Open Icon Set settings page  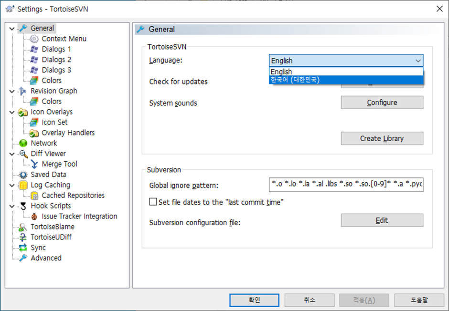tap(54, 122)
